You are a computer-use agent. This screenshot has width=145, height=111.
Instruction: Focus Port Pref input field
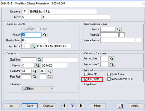coord(26,77)
